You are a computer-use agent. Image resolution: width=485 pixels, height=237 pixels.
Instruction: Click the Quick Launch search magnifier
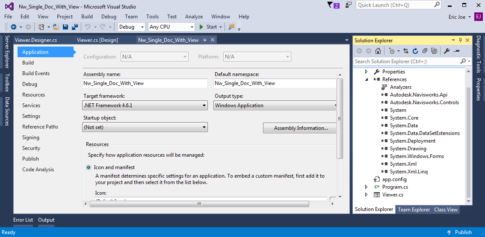[x=437, y=5]
